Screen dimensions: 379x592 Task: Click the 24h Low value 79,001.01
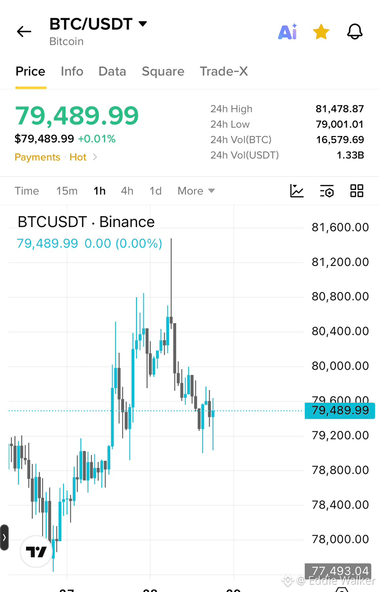point(340,125)
